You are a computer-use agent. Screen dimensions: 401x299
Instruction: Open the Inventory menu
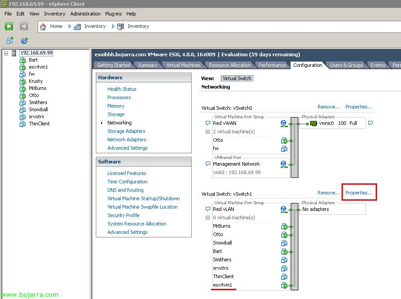point(55,14)
